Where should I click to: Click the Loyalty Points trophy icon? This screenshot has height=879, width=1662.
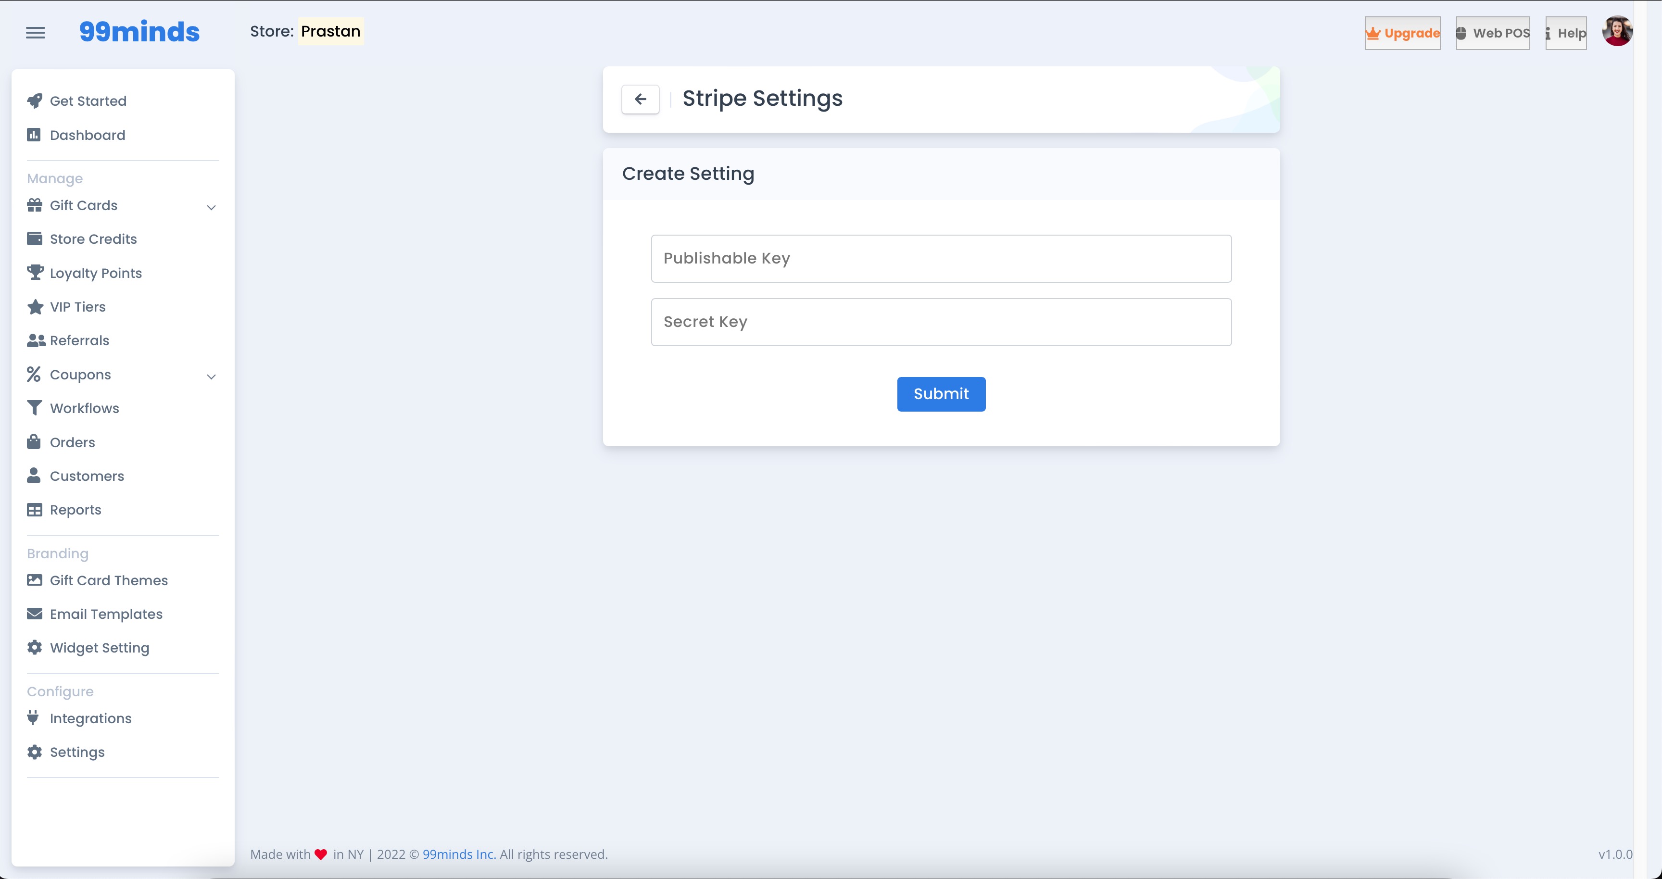[35, 273]
